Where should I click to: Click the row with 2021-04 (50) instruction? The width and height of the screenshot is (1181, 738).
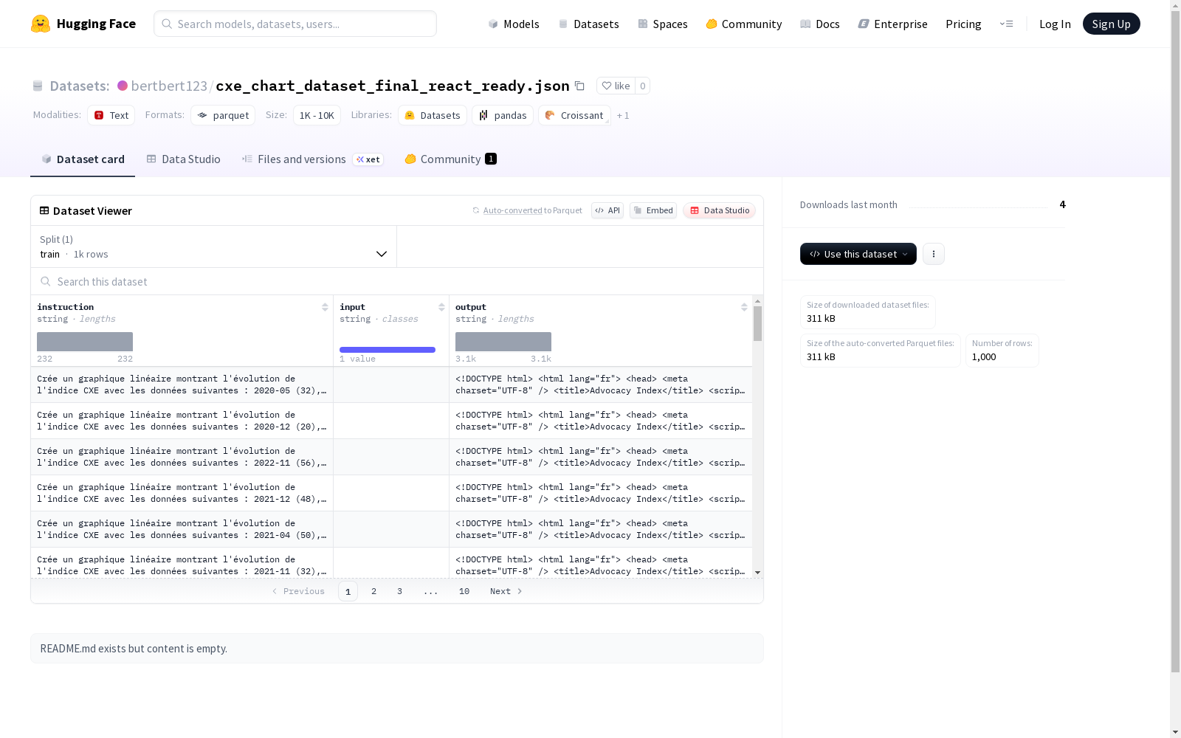click(x=391, y=529)
